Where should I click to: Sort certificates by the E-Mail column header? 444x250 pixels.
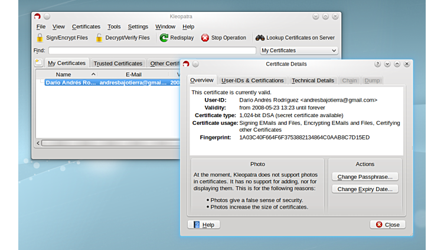[x=133, y=74]
